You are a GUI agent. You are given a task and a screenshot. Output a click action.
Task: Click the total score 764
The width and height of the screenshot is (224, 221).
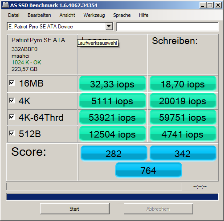click(149, 170)
